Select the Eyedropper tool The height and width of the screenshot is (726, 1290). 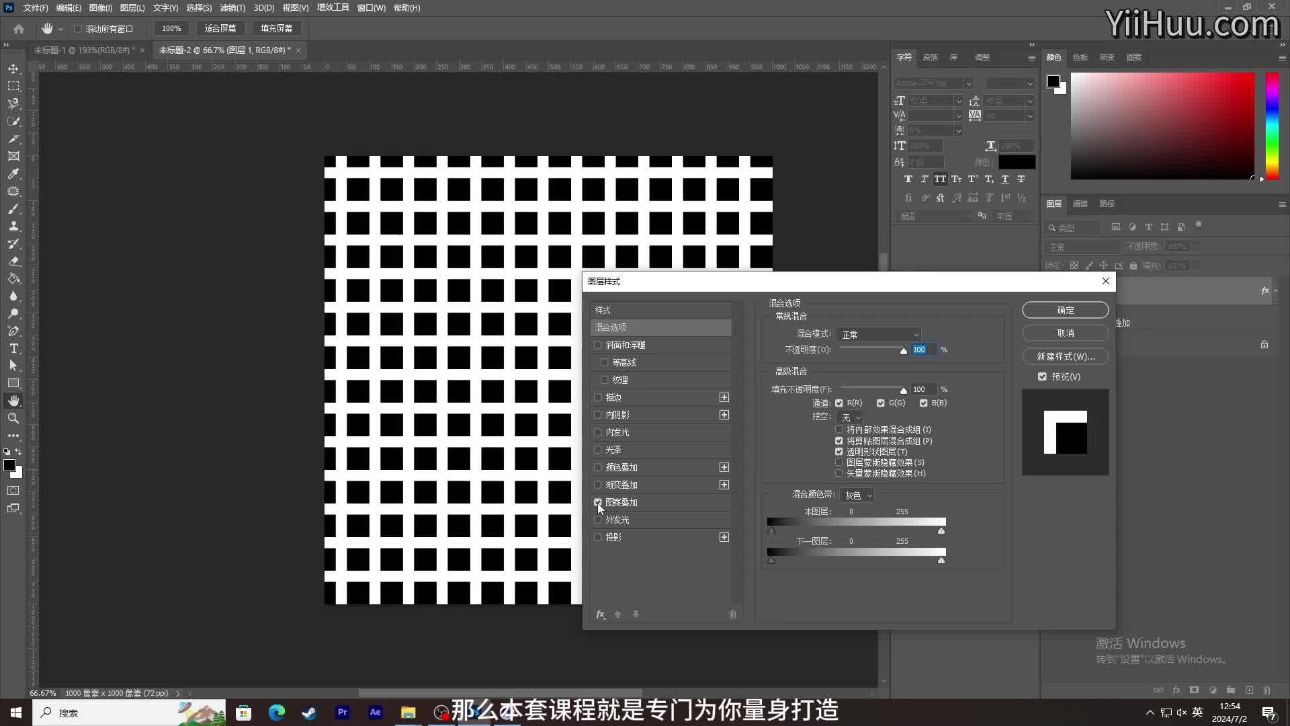[x=13, y=173]
